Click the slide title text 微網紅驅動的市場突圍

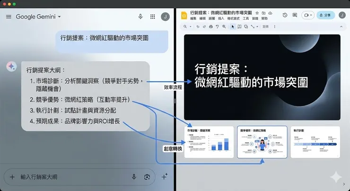pos(251,82)
